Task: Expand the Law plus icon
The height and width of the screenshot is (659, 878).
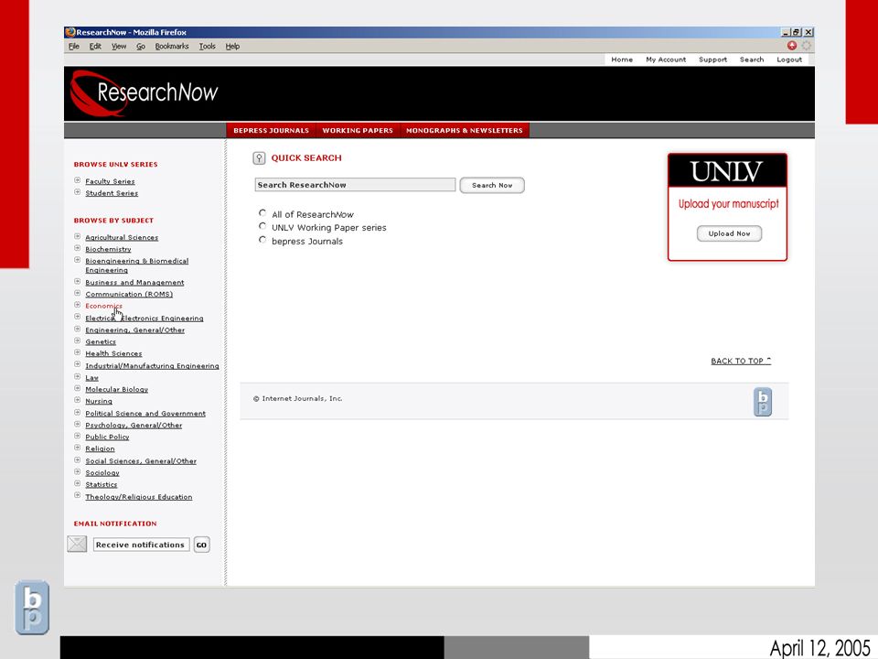Action: pos(77,376)
